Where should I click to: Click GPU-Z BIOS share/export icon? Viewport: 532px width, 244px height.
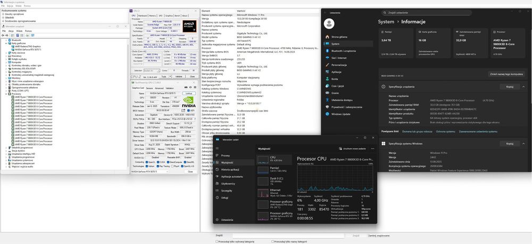tap(183, 110)
